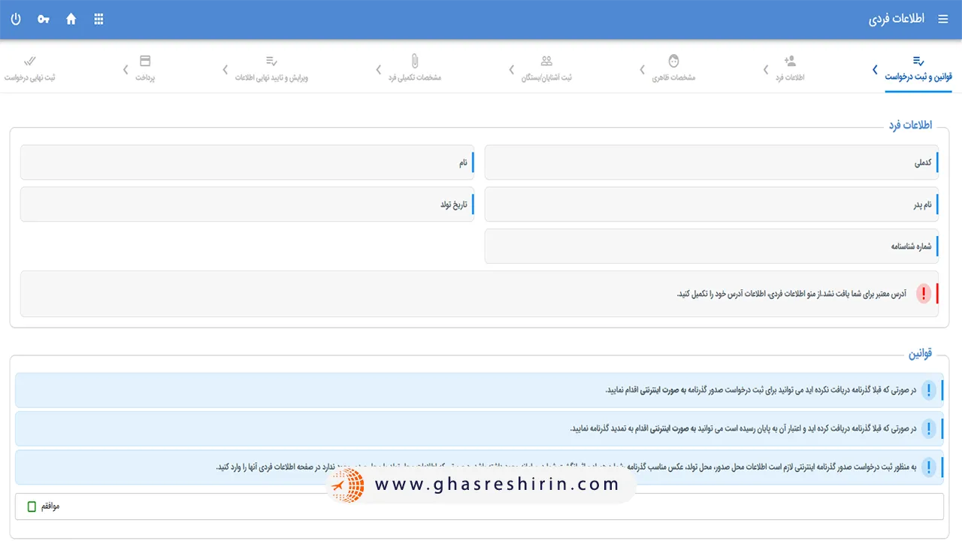This screenshot has width=962, height=541.
Task: Click the red exclamation icon near address warning
Action: point(924,294)
